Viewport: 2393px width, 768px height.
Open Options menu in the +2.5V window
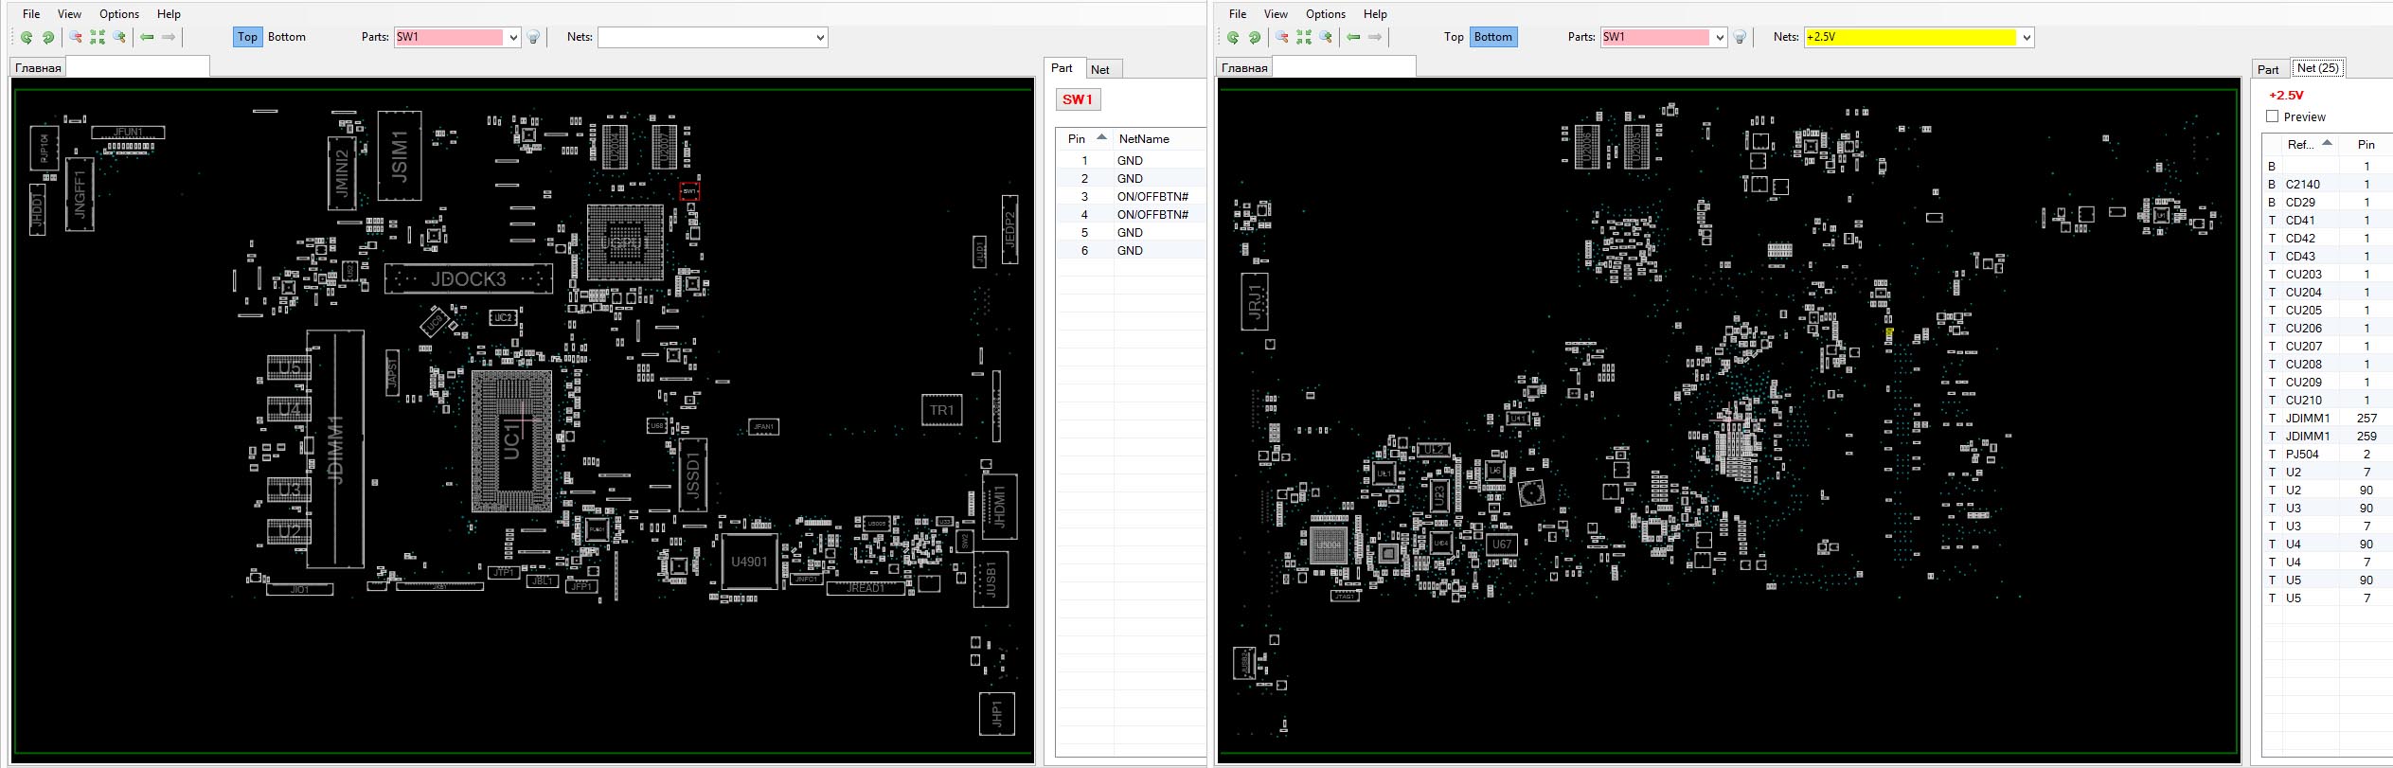1325,14
